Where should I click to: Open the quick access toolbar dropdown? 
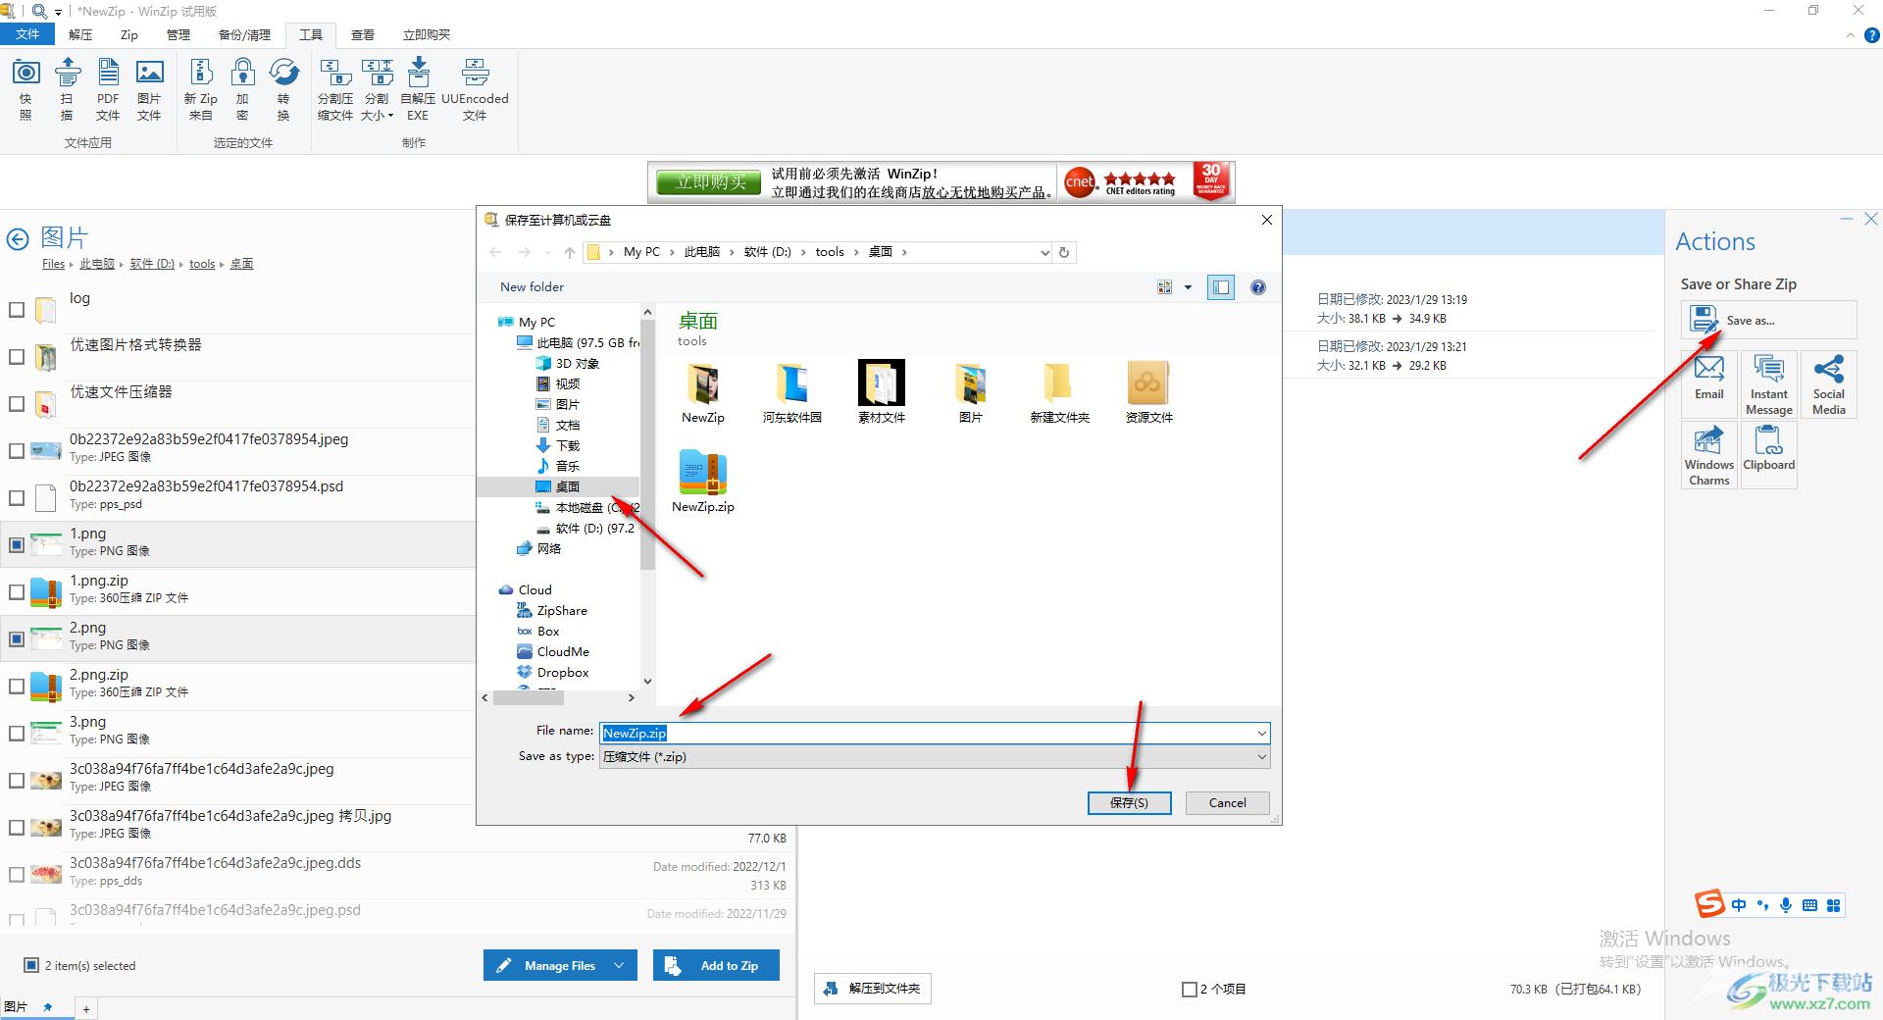click(x=58, y=12)
